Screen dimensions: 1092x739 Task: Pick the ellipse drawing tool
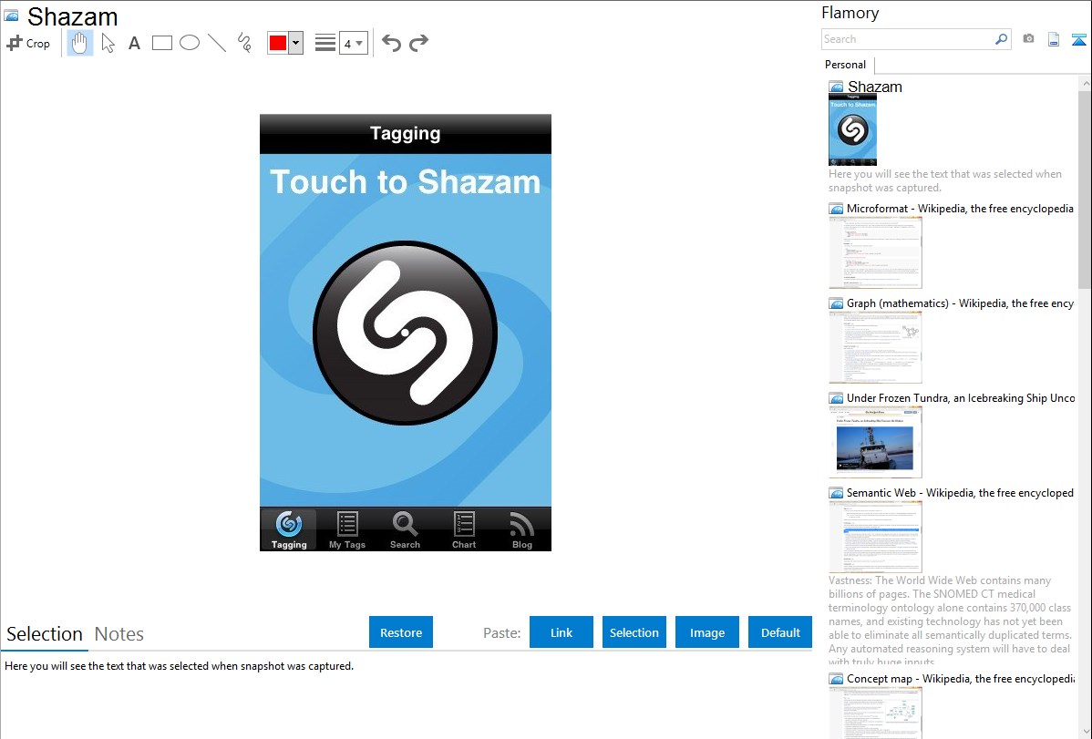coord(190,43)
